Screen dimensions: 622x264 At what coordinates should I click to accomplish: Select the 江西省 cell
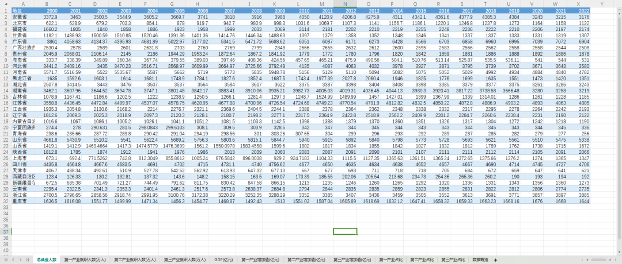point(22,109)
